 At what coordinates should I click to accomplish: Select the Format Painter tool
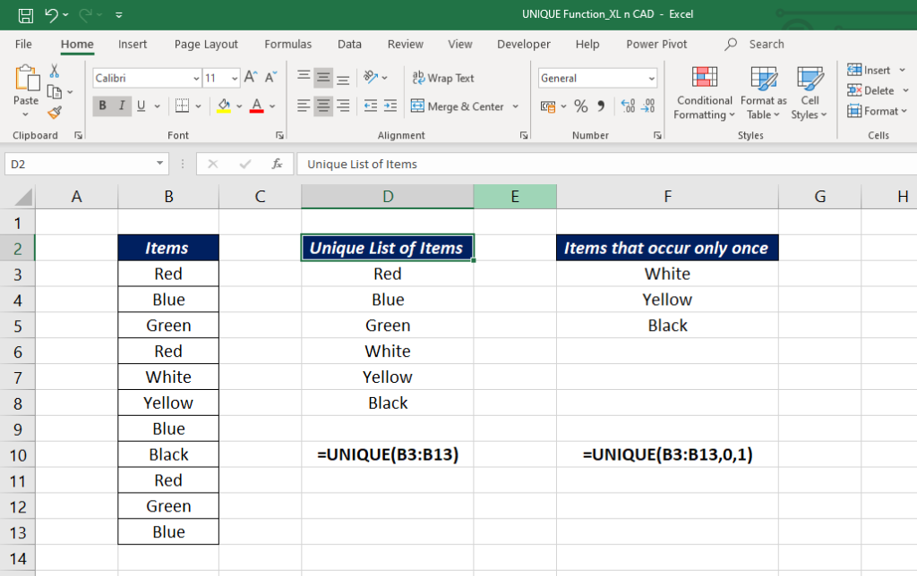(x=54, y=111)
